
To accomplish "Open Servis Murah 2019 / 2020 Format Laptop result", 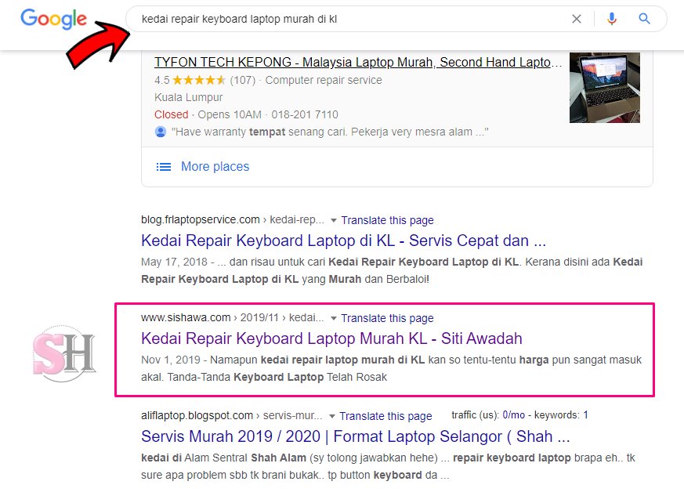I will pos(356,436).
